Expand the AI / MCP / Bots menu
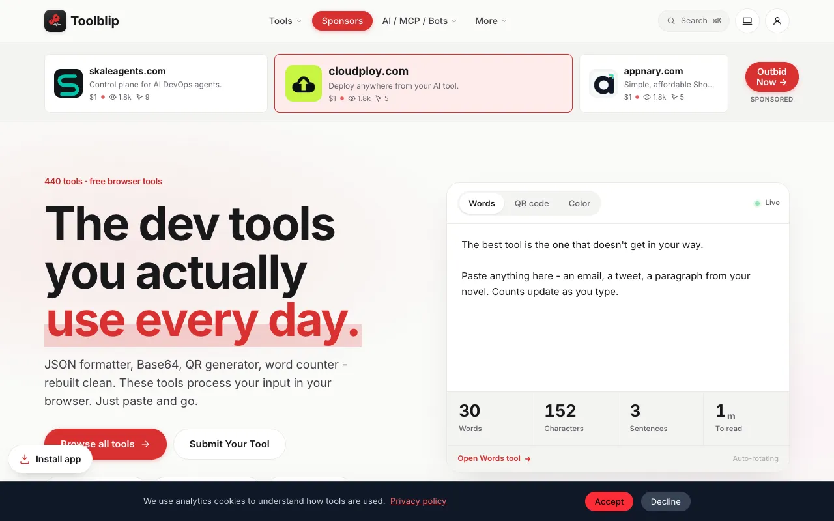 point(420,21)
